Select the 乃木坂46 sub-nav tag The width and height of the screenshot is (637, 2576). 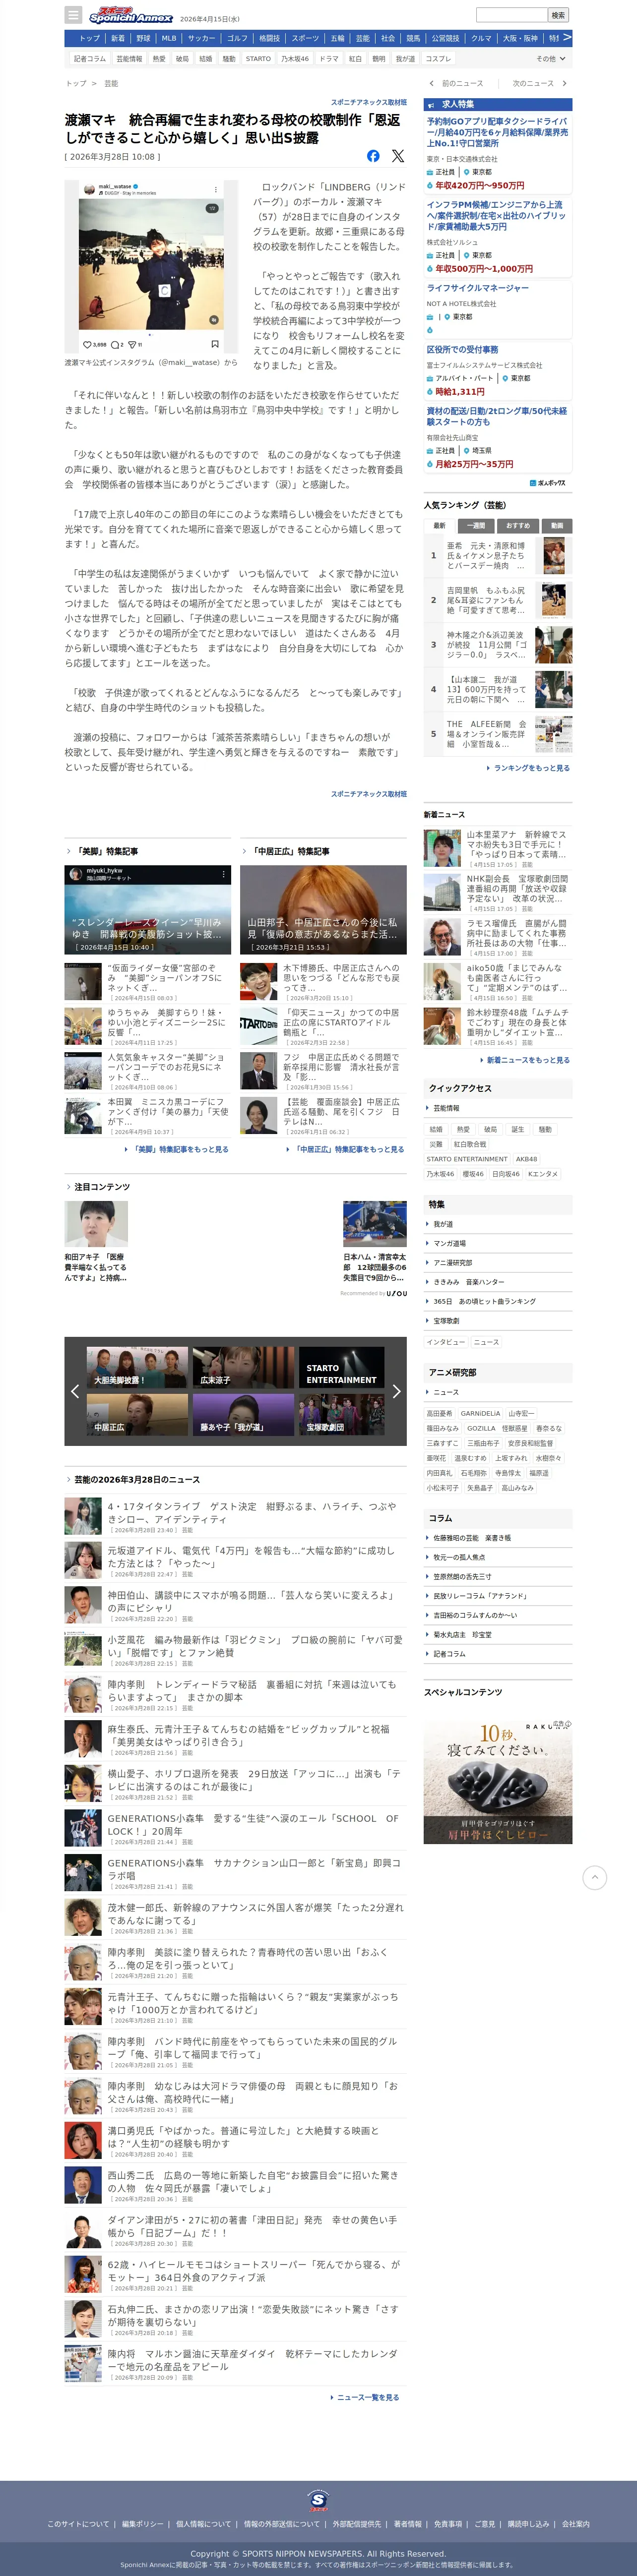pyautogui.click(x=295, y=59)
